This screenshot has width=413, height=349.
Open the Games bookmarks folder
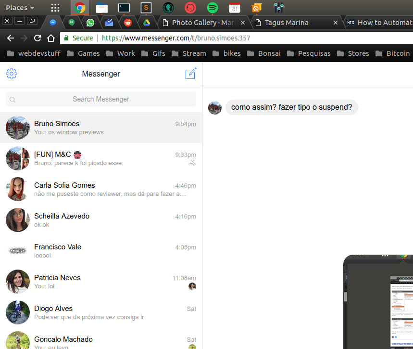[83, 53]
